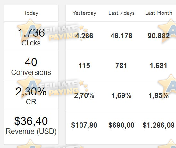Select the Today column header
Screen dimensions: 176x148
[x=31, y=13]
